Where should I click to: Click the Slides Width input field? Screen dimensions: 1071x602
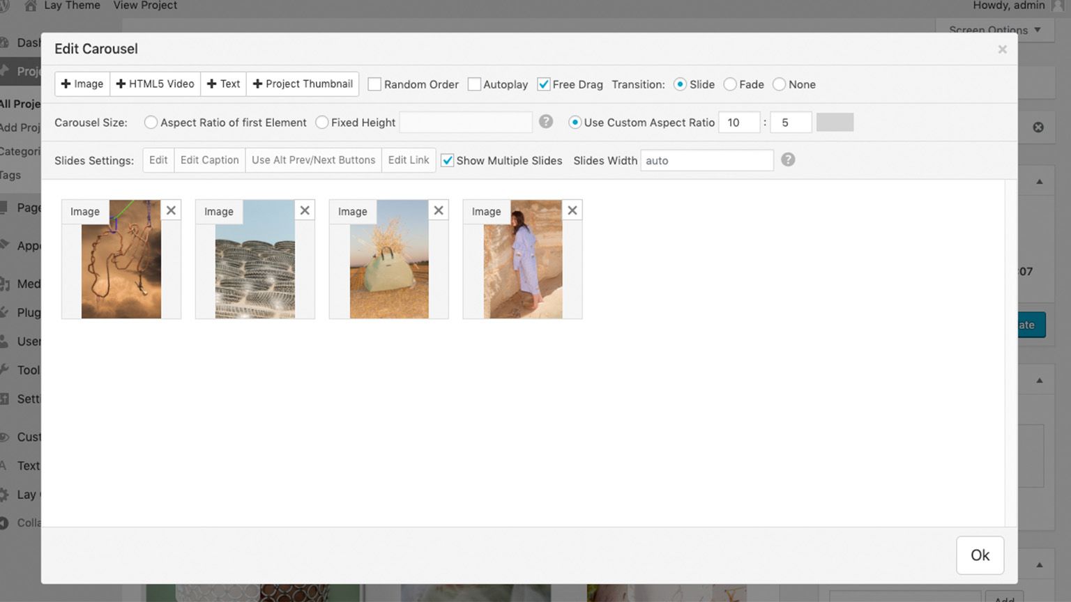tap(706, 160)
